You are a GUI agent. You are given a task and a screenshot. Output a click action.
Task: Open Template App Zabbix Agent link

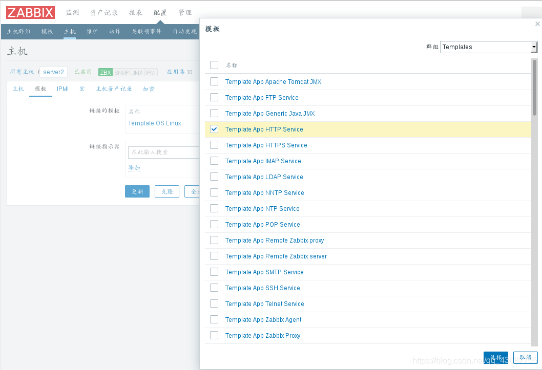pyautogui.click(x=263, y=320)
